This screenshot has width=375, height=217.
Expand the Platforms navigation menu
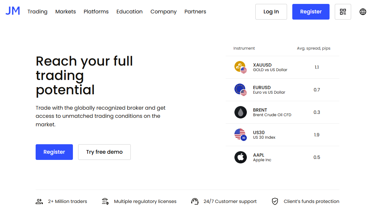pyautogui.click(x=96, y=12)
